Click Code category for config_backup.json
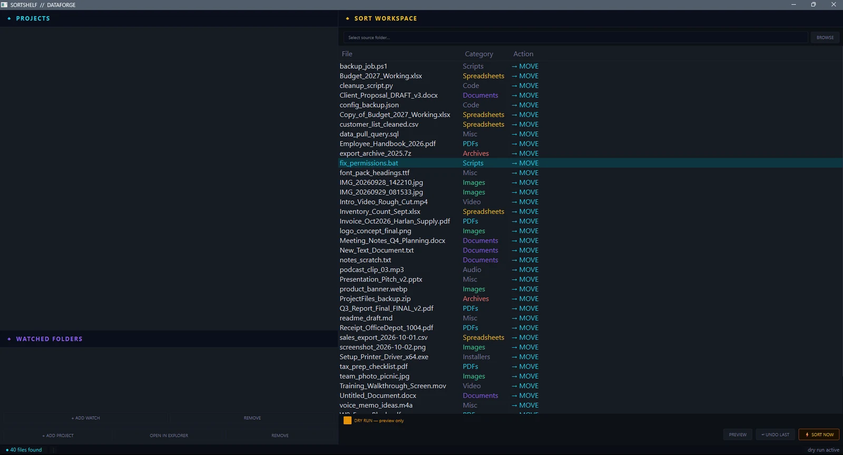The width and height of the screenshot is (843, 455). (471, 105)
